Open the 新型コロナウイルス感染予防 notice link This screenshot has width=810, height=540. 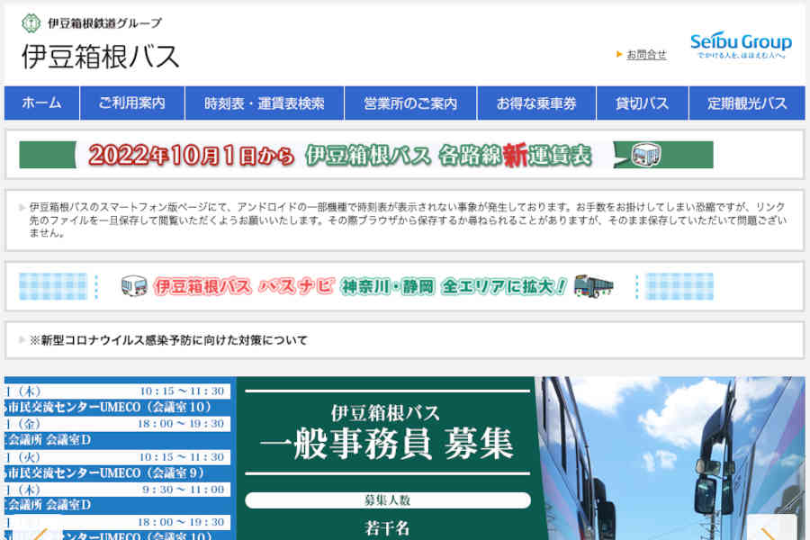(168, 340)
